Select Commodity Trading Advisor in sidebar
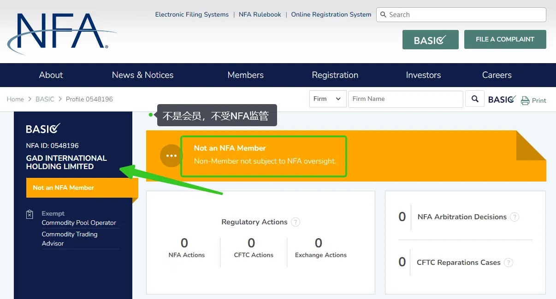 [70, 239]
